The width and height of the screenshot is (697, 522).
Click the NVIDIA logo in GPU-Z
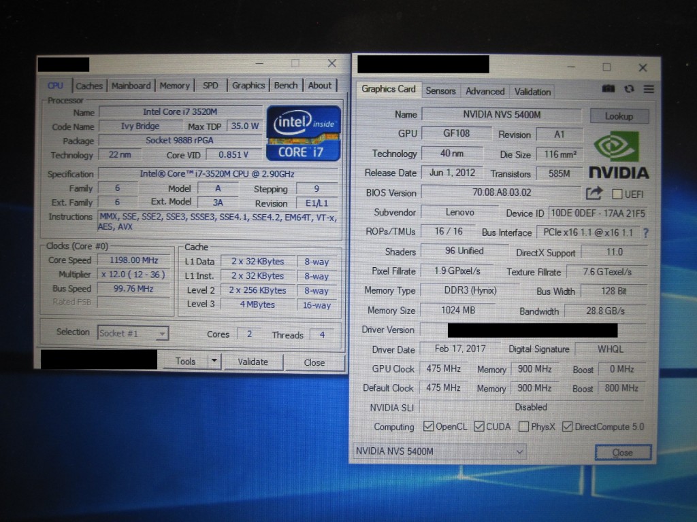(x=618, y=154)
